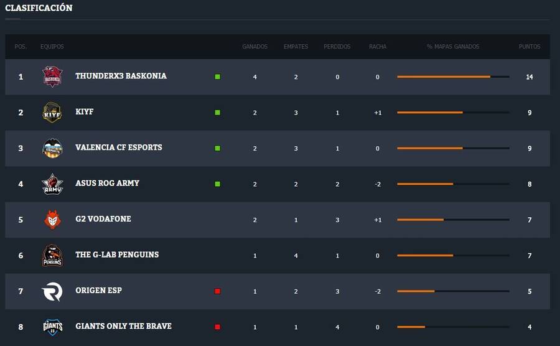Click the 9 points value for KIYF

tap(530, 113)
